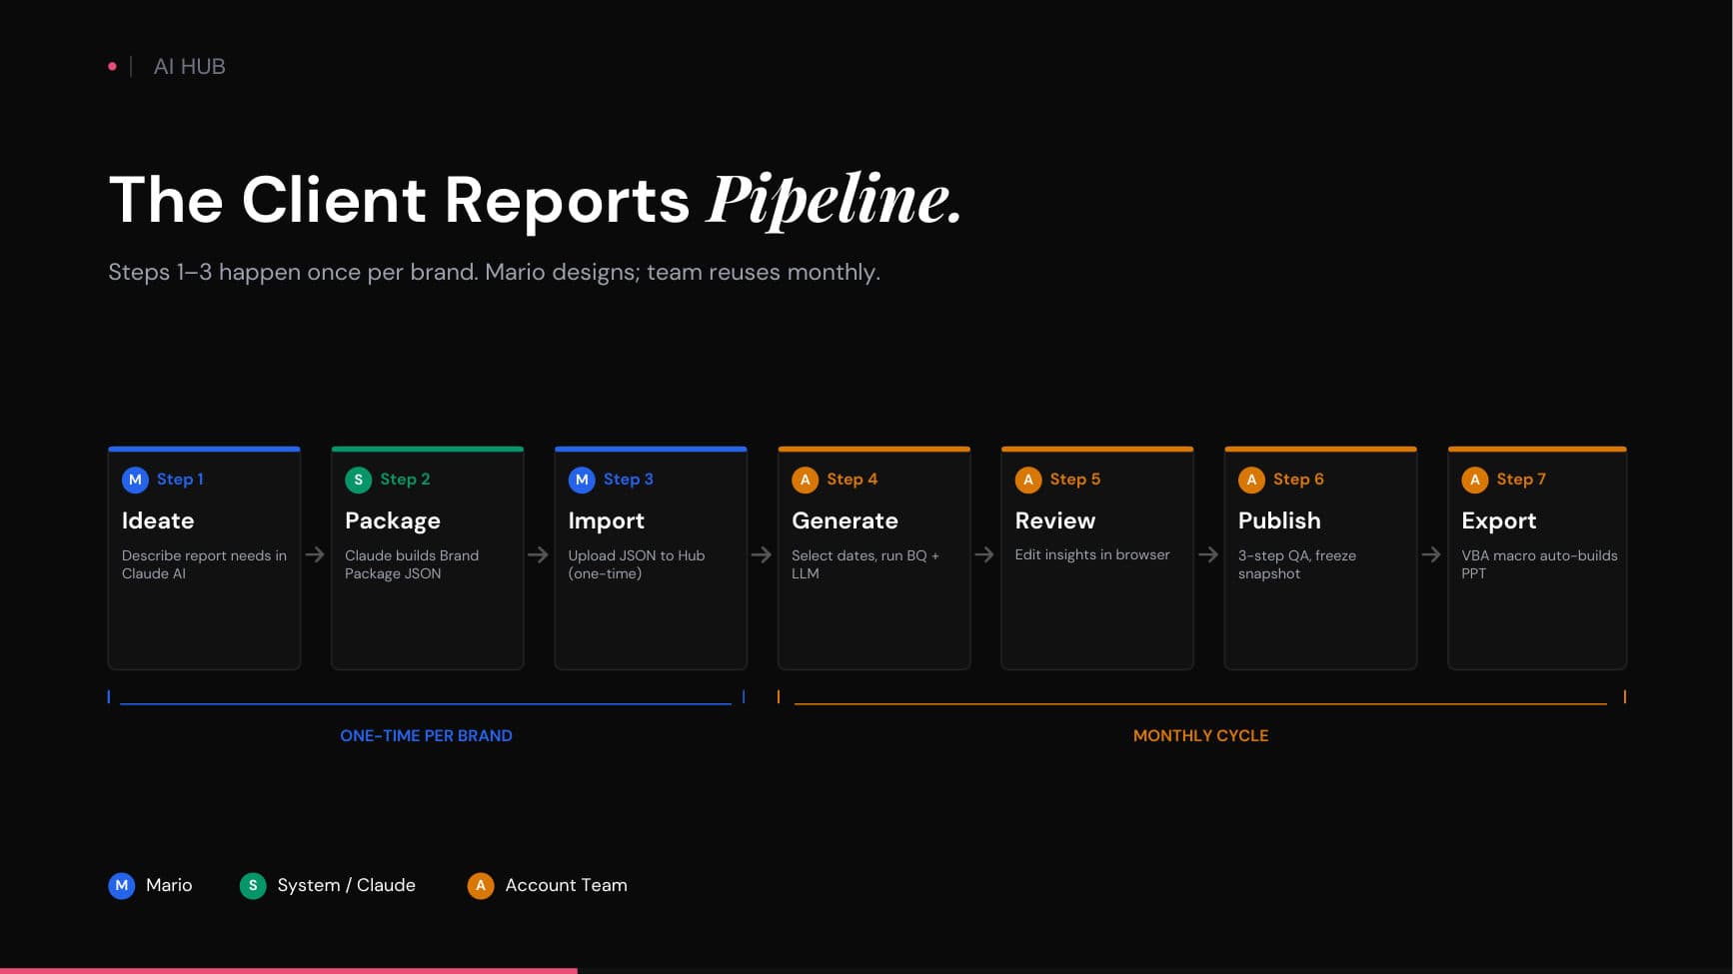Image resolution: width=1733 pixels, height=974 pixels.
Task: Click the pink dot next to AI HUB
Action: coord(112,66)
